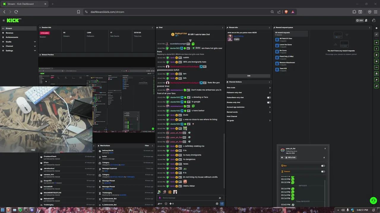
Task: Open the browser zoom magnifier icon
Action: (x=272, y=12)
